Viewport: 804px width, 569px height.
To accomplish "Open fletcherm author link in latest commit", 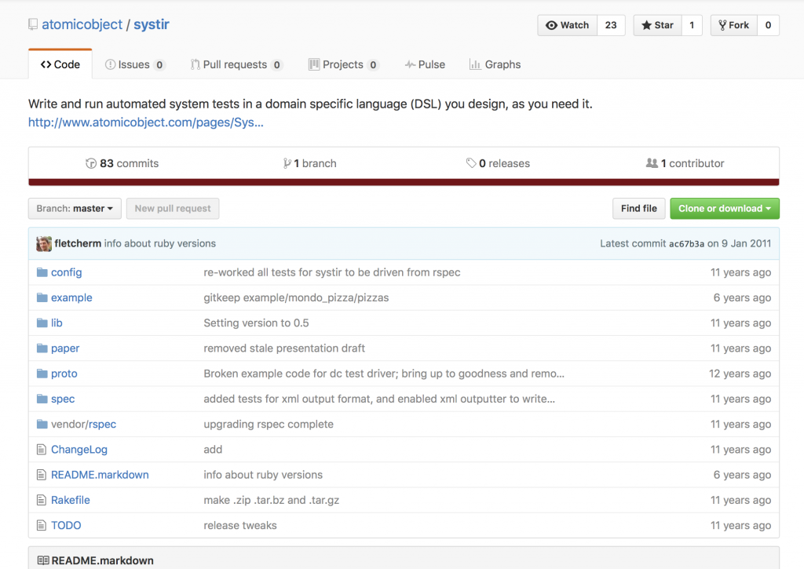I will [x=78, y=243].
